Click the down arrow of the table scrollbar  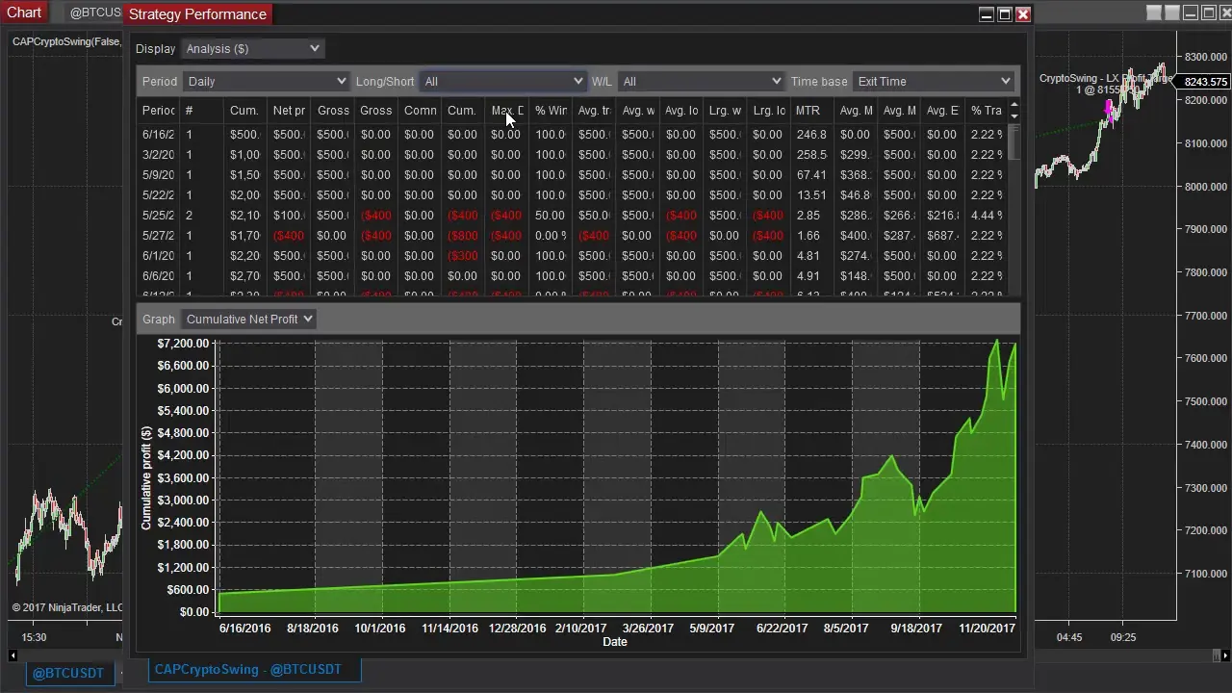[x=1014, y=115]
